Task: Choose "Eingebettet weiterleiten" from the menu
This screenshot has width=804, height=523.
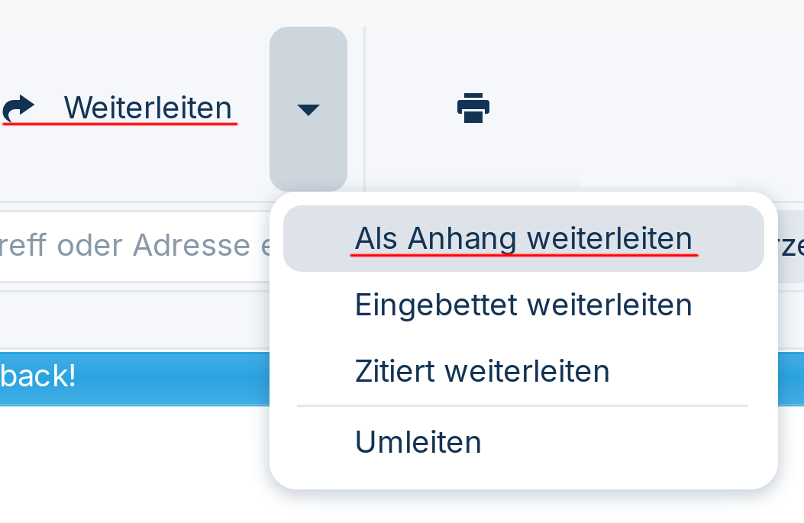Action: coord(523,305)
